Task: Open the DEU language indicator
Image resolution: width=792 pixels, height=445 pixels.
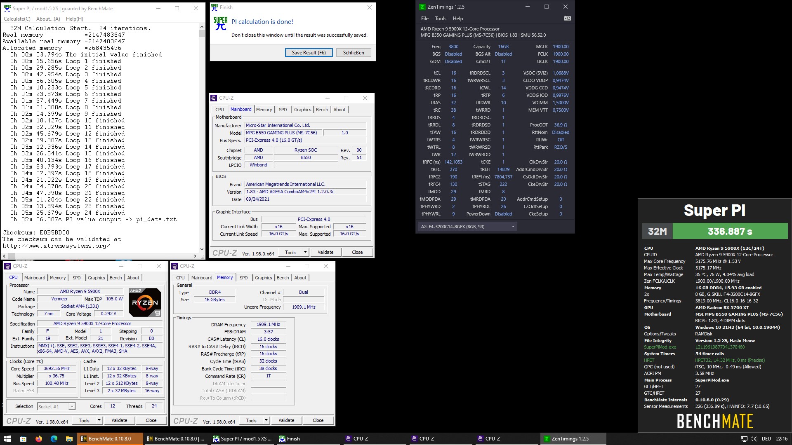Action: 766,439
